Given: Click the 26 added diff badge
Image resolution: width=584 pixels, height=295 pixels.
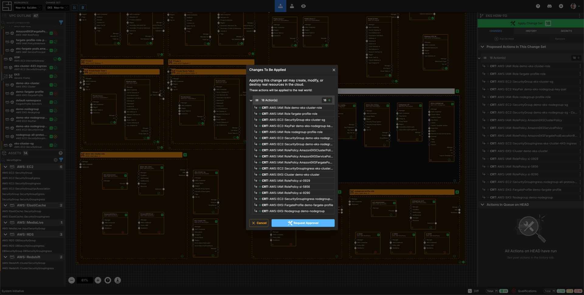Looking at the screenshot, I should [504, 291].
